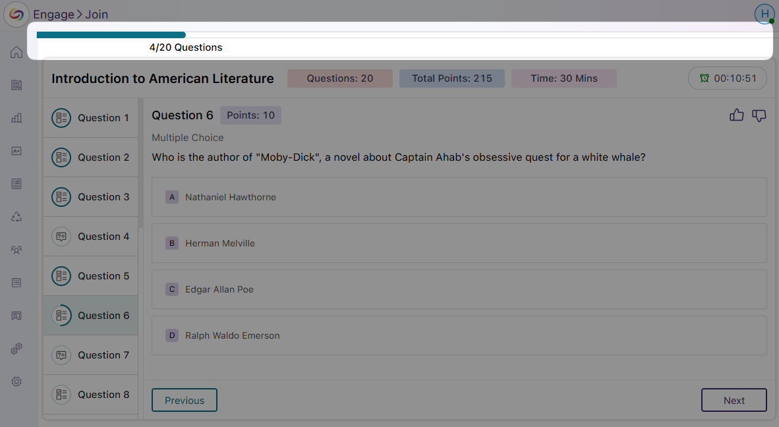Select answer B Herman Melville
Viewport: 779px width, 427px height.
[x=459, y=243]
